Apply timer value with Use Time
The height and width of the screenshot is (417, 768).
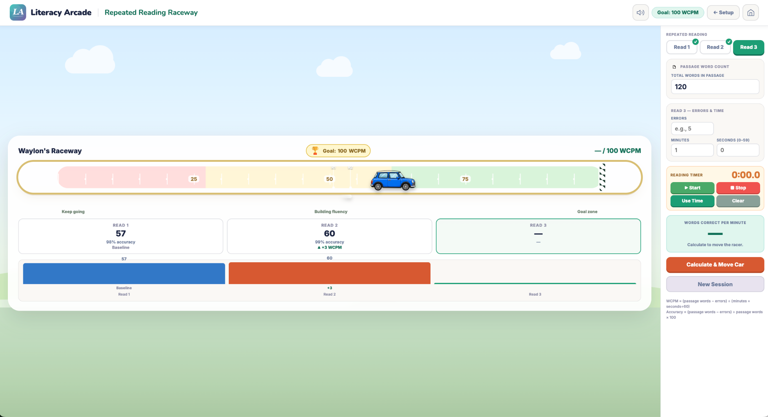(692, 201)
